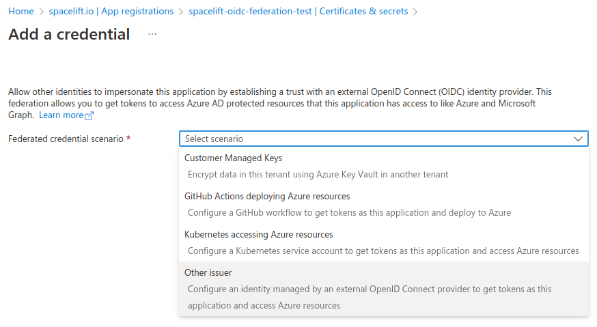Open the Learn more link
The height and width of the screenshot is (327, 597).
click(x=61, y=115)
